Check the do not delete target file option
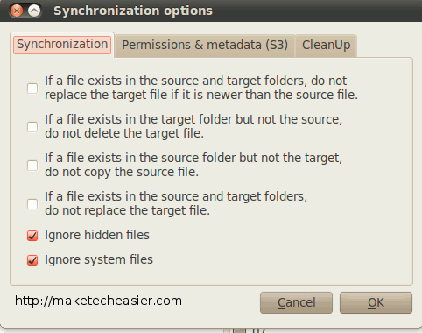 pyautogui.click(x=32, y=127)
